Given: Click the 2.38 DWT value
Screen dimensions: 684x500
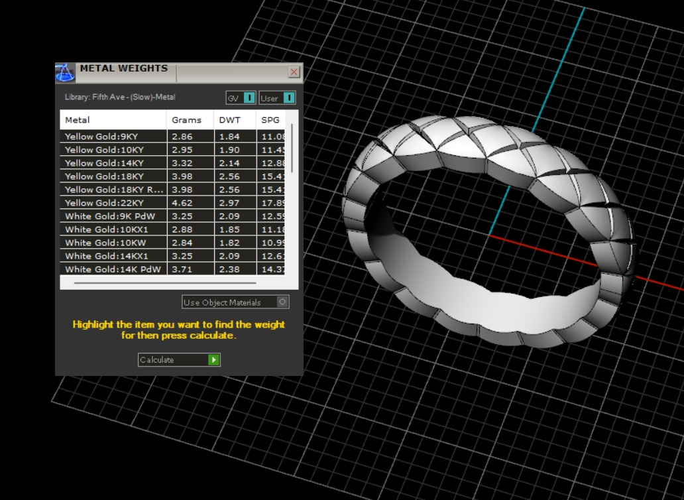Looking at the screenshot, I should (229, 269).
